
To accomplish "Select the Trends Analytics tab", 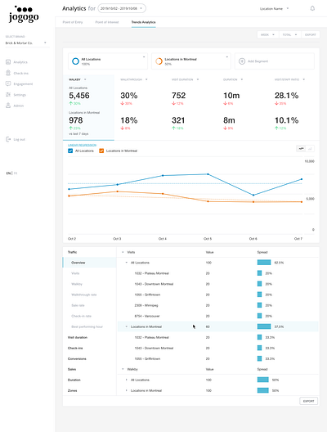I will [x=143, y=22].
